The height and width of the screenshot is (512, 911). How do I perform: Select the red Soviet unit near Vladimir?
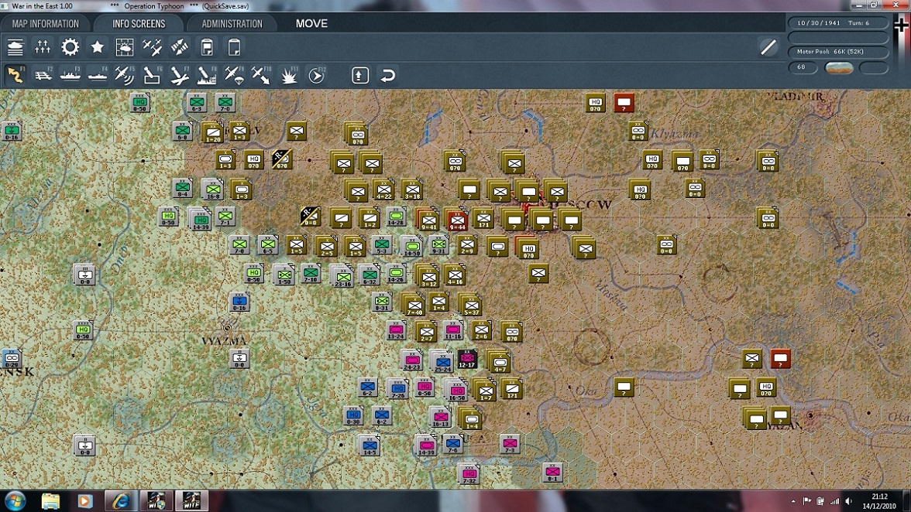point(624,103)
